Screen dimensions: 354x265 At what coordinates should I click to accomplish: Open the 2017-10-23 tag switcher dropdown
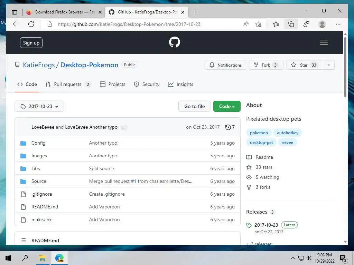pyautogui.click(x=39, y=106)
